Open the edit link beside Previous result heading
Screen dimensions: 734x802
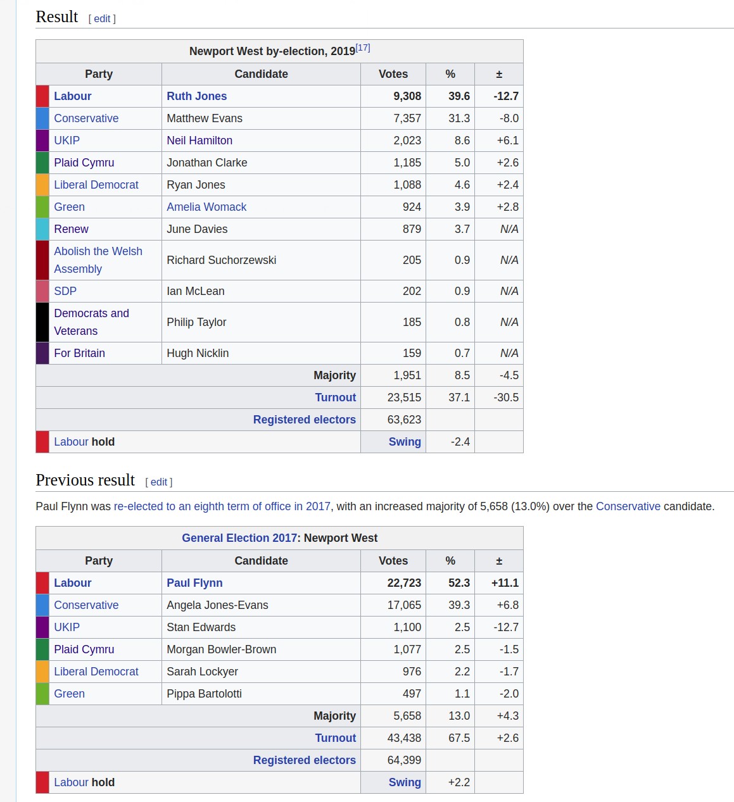[x=158, y=482]
